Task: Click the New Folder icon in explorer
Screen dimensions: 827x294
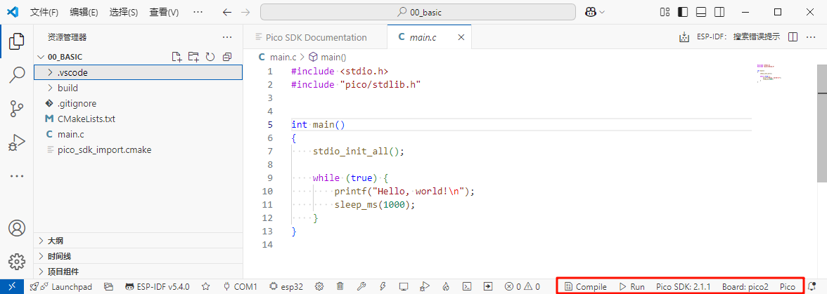Action: [x=193, y=57]
